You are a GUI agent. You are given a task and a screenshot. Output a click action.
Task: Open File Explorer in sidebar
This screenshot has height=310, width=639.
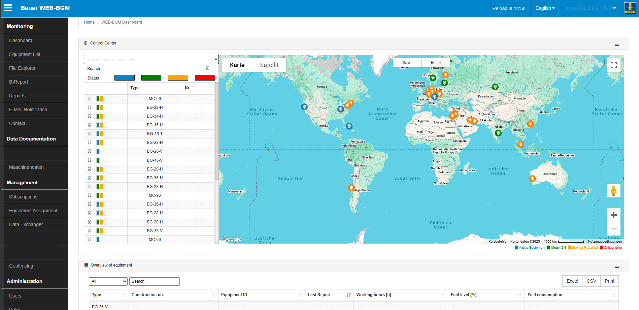[x=22, y=68]
